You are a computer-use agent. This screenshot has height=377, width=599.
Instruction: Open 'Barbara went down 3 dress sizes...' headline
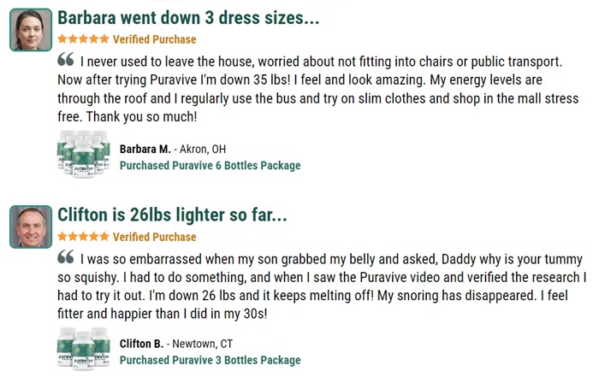188,18
